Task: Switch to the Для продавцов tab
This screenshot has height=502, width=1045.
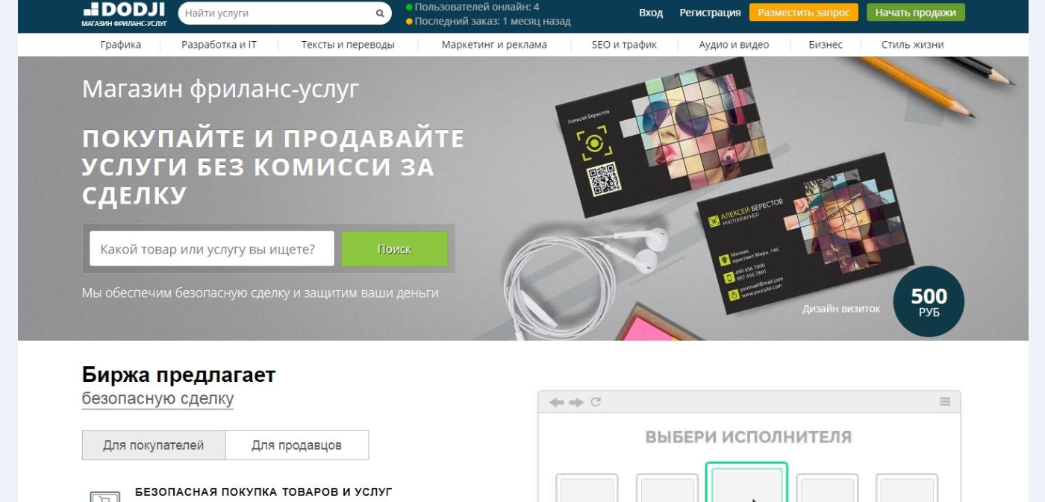Action: coord(297,445)
